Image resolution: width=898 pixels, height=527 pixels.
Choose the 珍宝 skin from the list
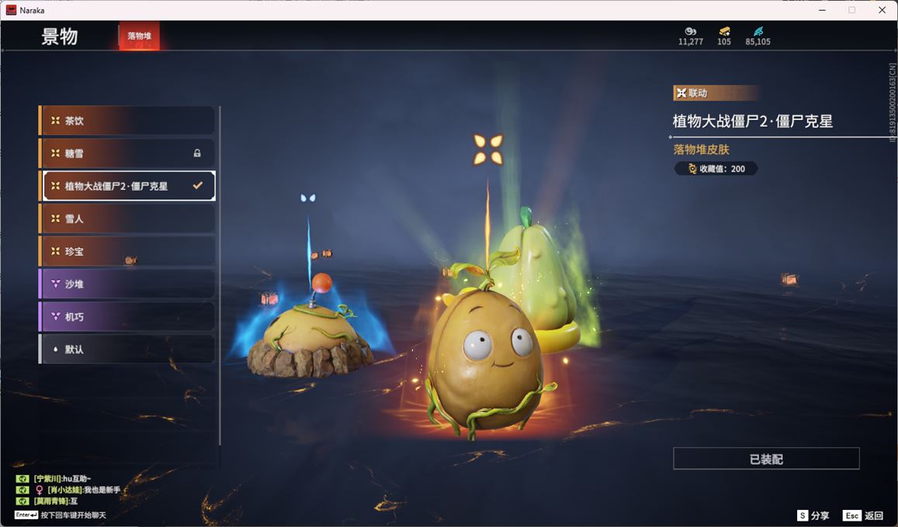[x=127, y=251]
